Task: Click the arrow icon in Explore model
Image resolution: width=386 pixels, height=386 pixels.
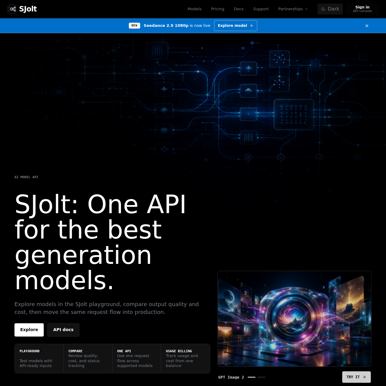Action: click(251, 26)
